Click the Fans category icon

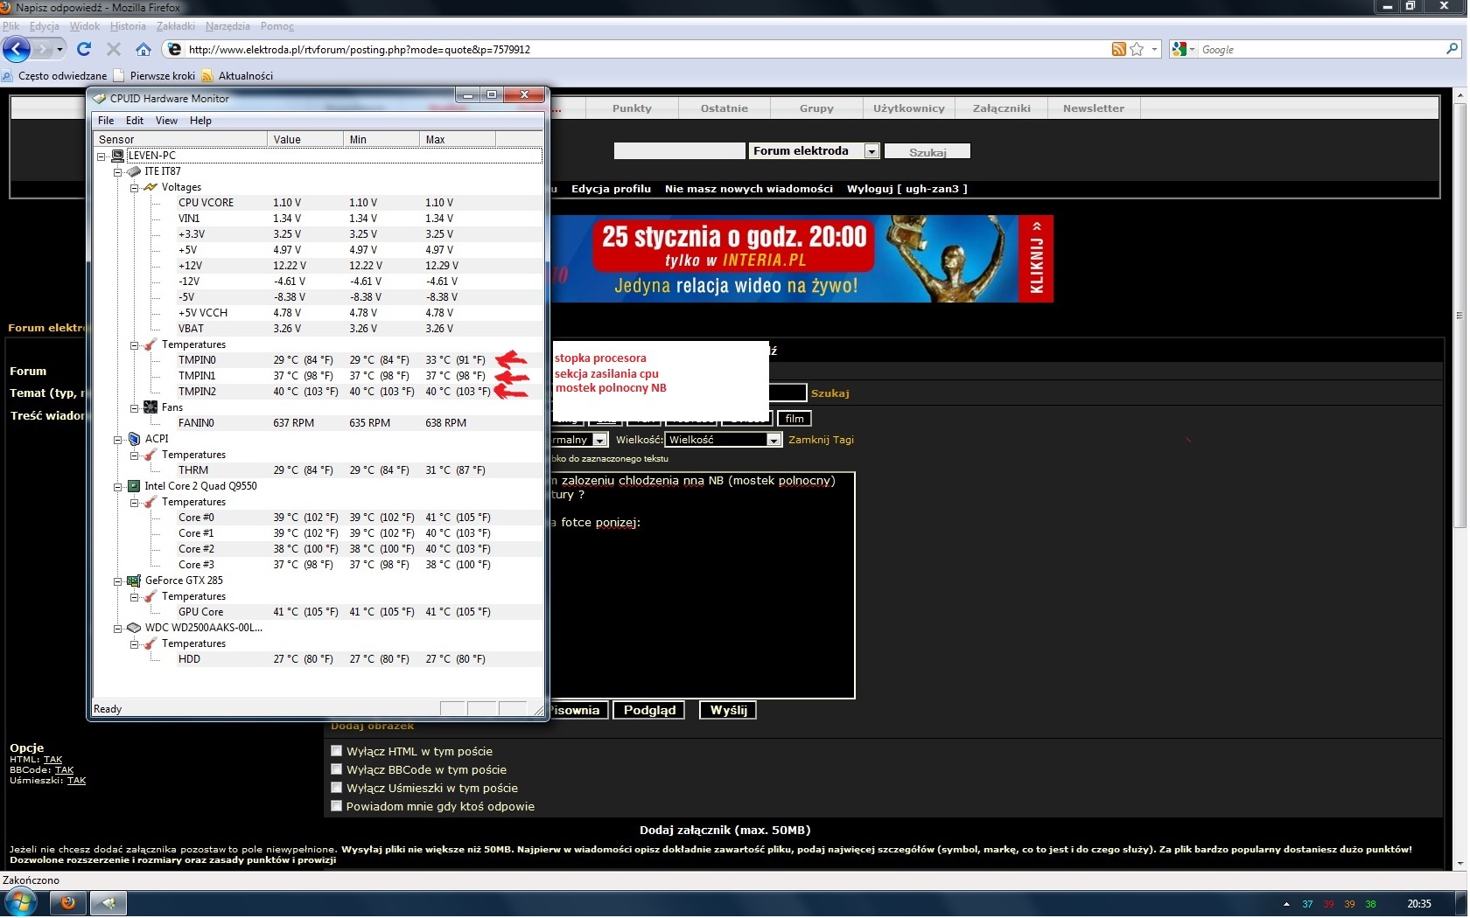[150, 407]
